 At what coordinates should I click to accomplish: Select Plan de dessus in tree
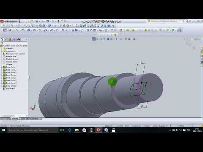tap(12, 59)
